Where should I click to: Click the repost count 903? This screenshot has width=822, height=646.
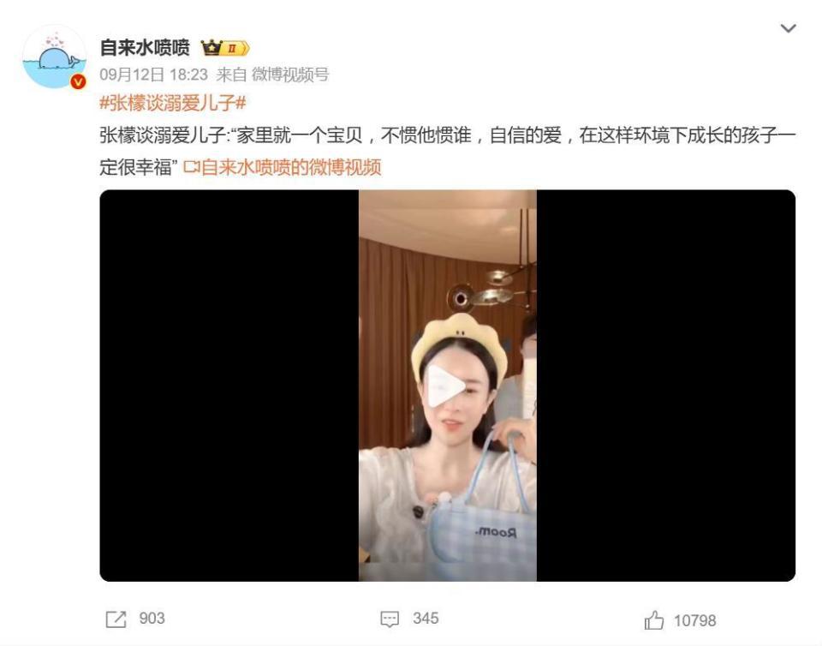coord(152,619)
